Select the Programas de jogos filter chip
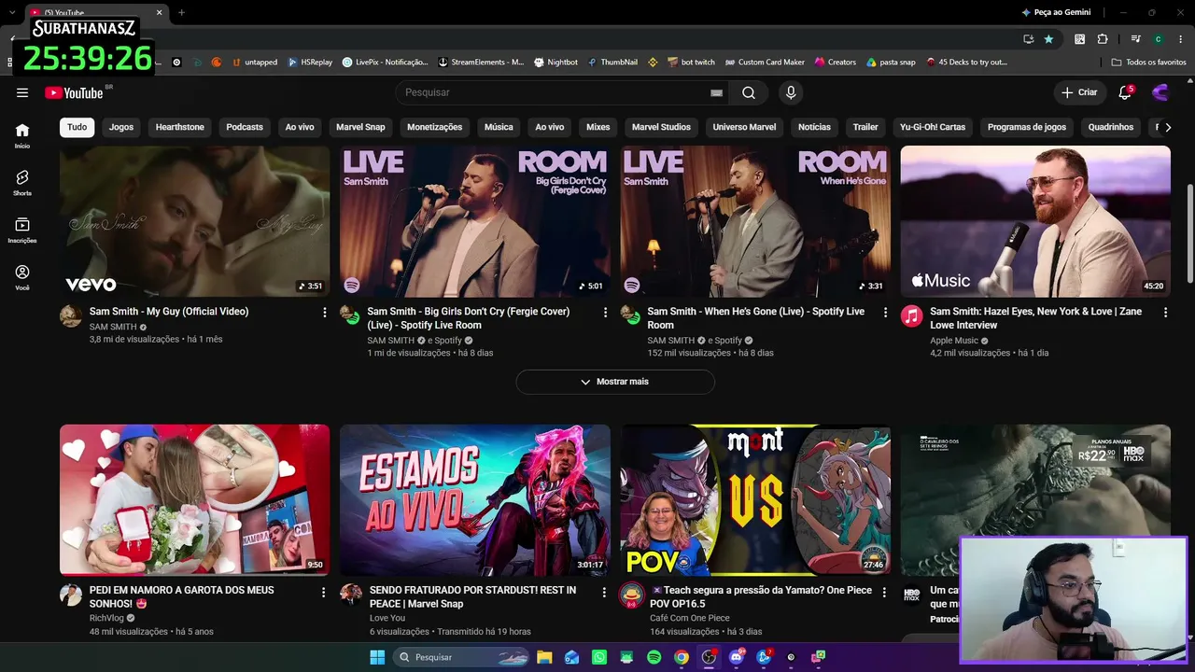The height and width of the screenshot is (672, 1195). coord(1027,127)
